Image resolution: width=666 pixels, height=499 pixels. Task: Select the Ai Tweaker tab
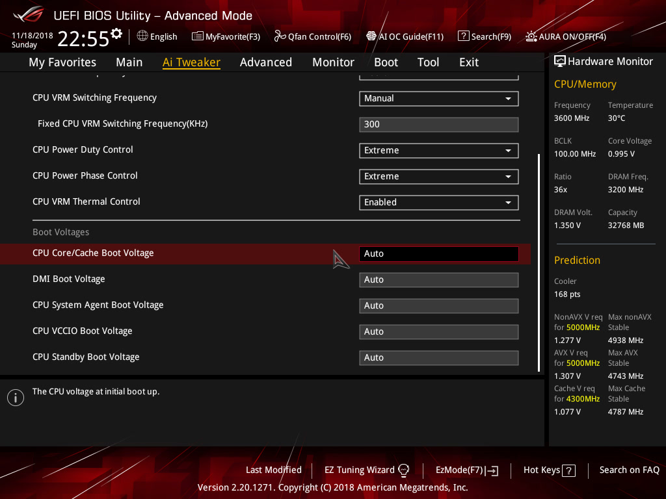pos(191,62)
